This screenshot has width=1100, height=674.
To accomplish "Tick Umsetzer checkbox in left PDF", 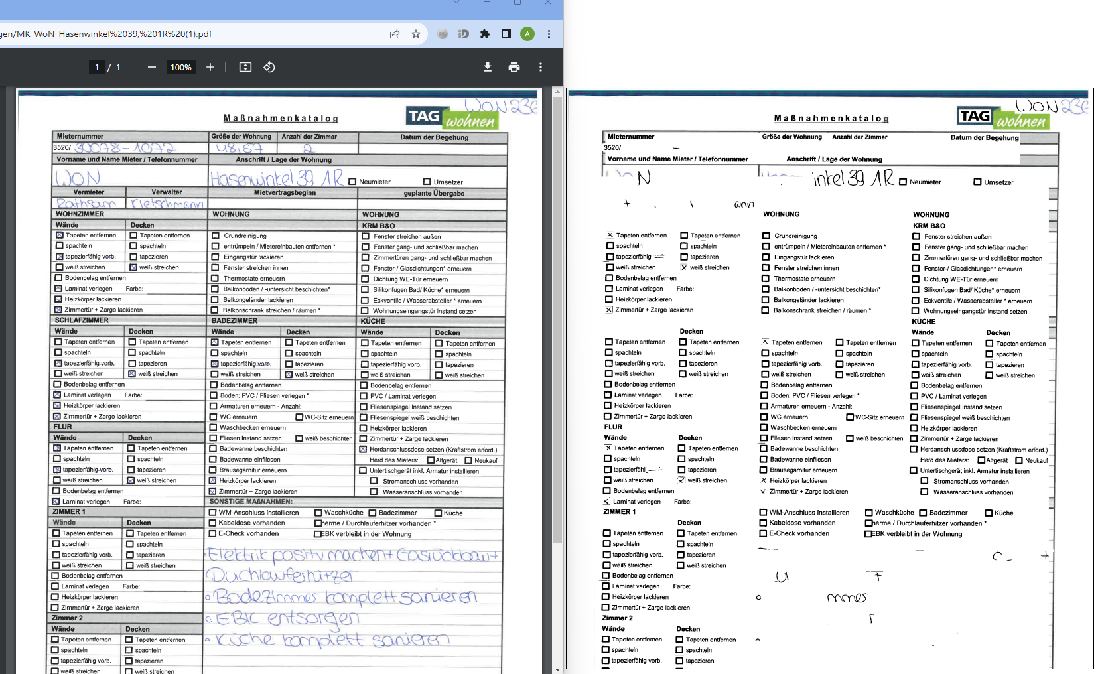I will (x=427, y=182).
